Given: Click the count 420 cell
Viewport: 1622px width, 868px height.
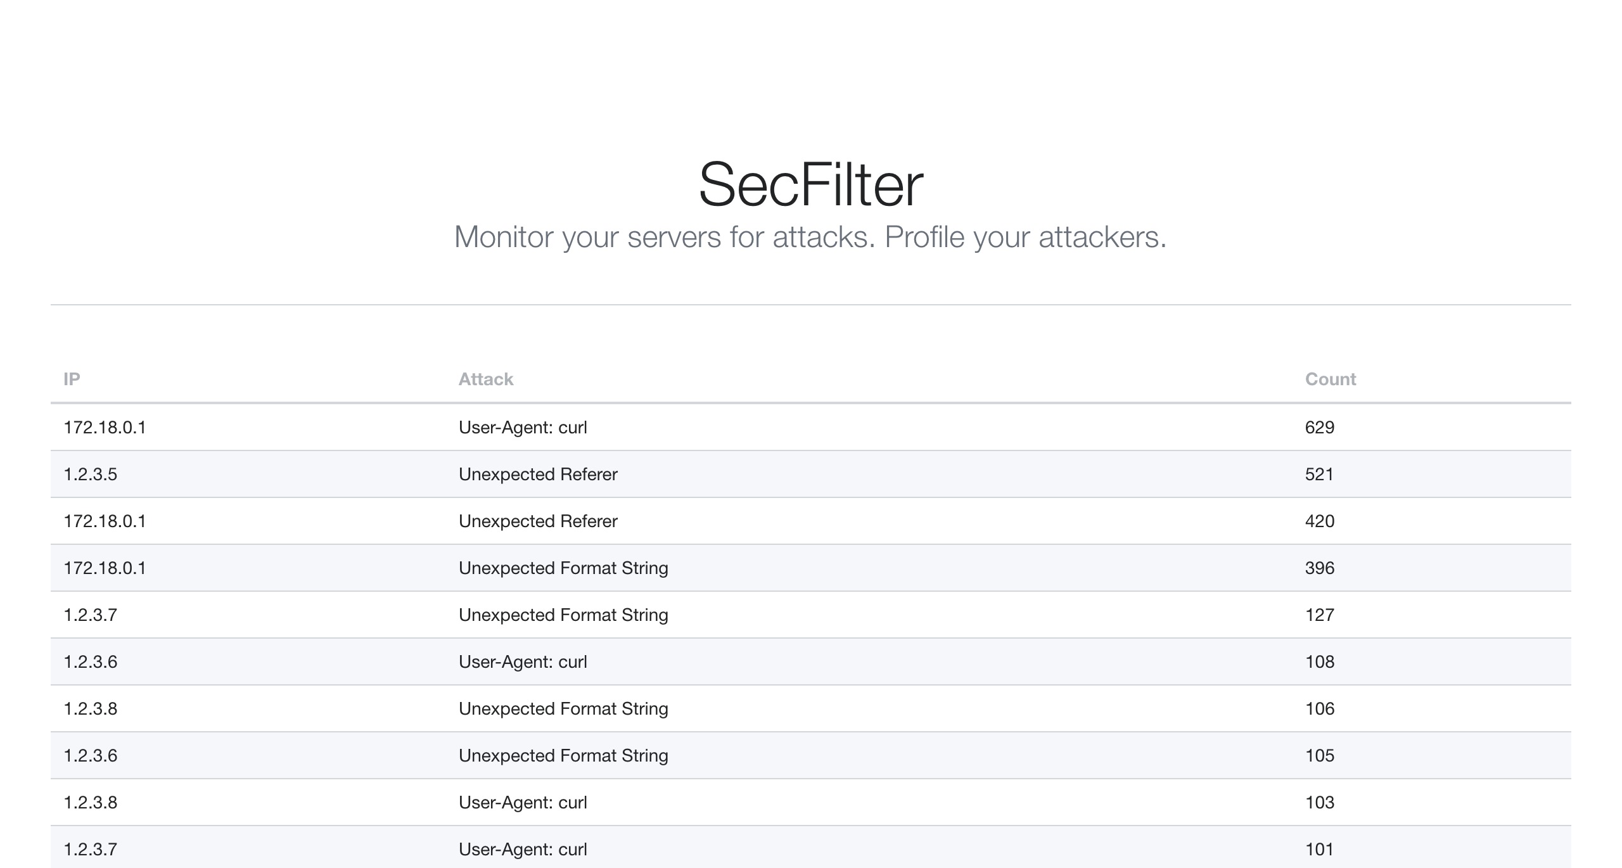Looking at the screenshot, I should pos(1320,521).
